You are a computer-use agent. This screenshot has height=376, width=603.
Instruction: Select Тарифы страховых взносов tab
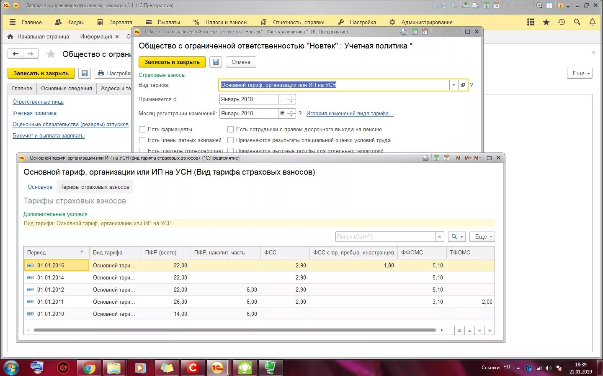(x=95, y=187)
